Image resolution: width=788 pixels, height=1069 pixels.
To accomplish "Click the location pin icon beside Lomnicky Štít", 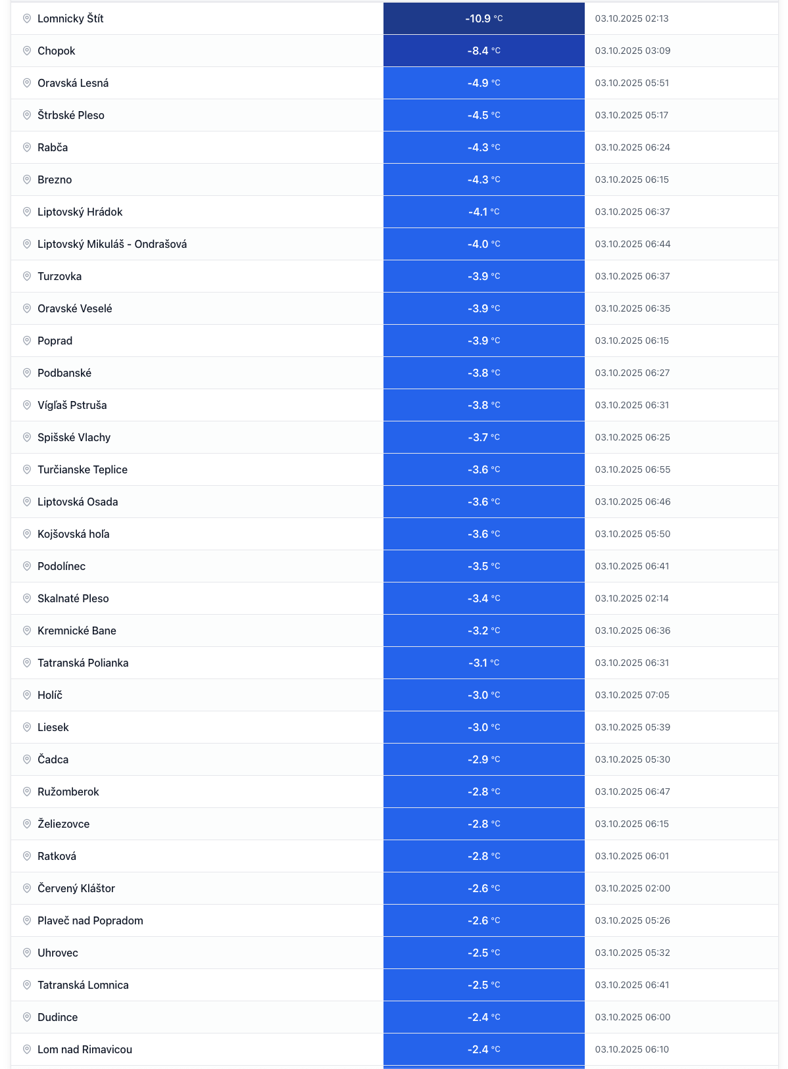I will [x=27, y=18].
